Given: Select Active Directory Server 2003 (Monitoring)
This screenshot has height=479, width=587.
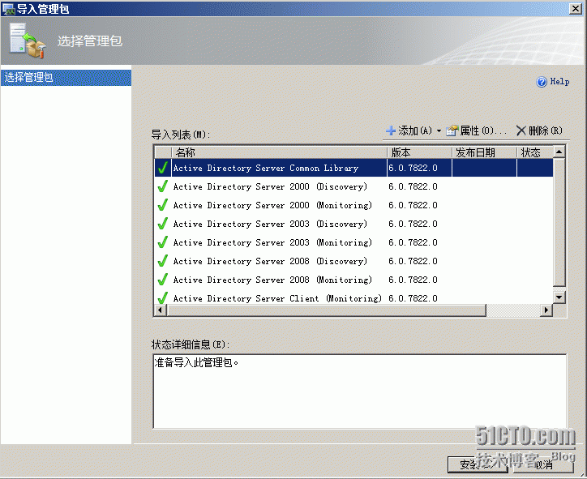Looking at the screenshot, I should [x=353, y=242].
